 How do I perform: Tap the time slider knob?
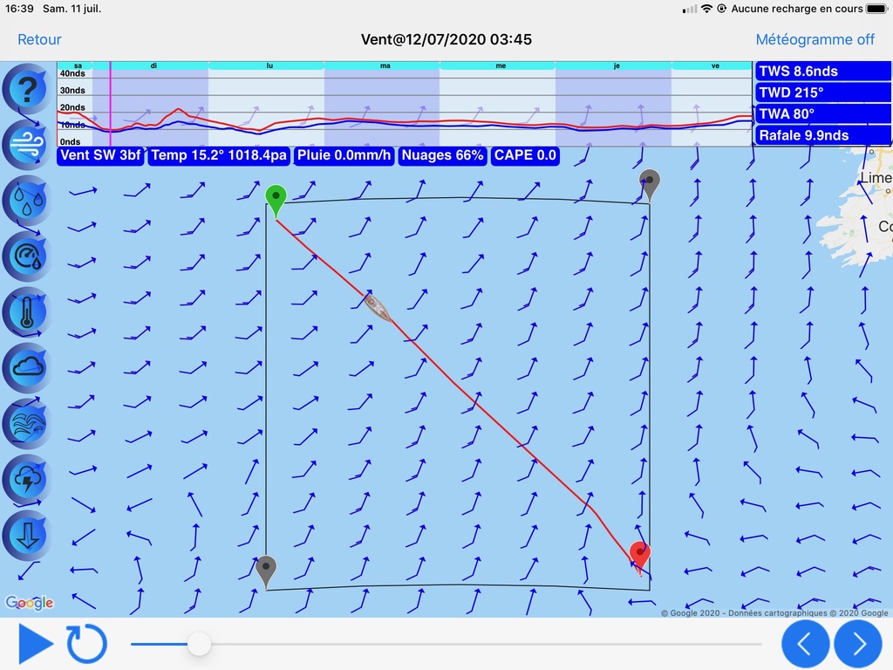pos(200,645)
